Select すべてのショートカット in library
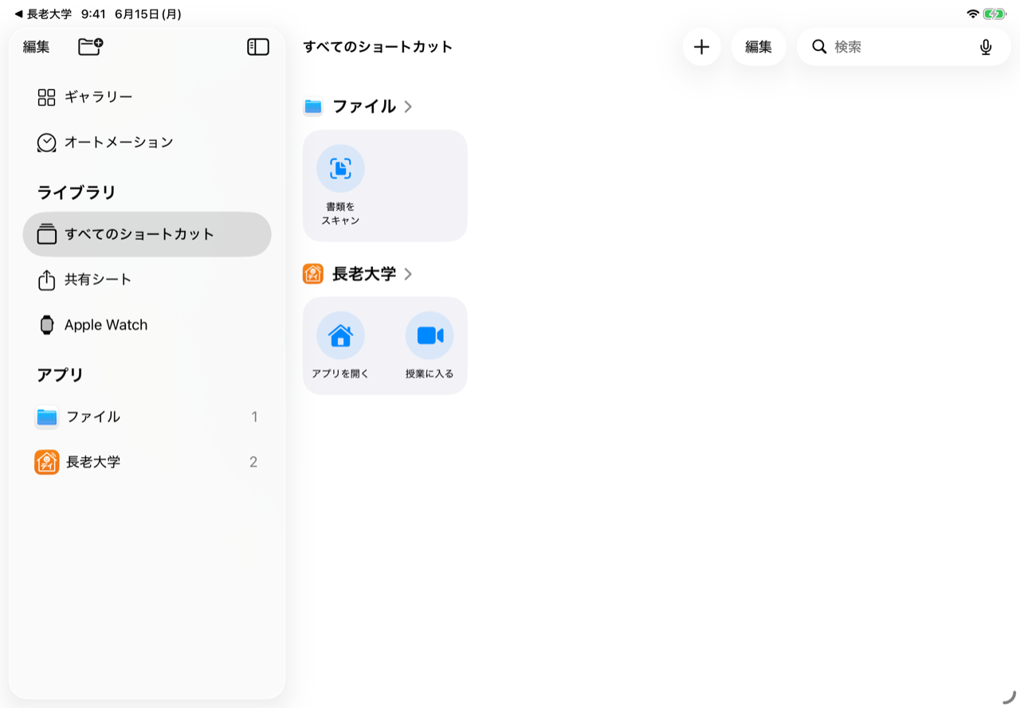1020x708 pixels. 147,234
